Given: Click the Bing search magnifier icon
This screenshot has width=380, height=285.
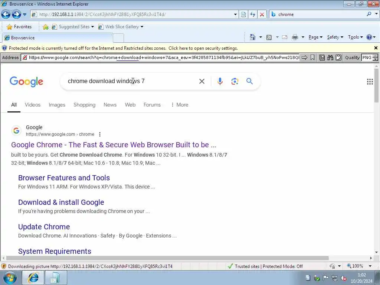Looking at the screenshot, I should pyautogui.click(x=369, y=14).
